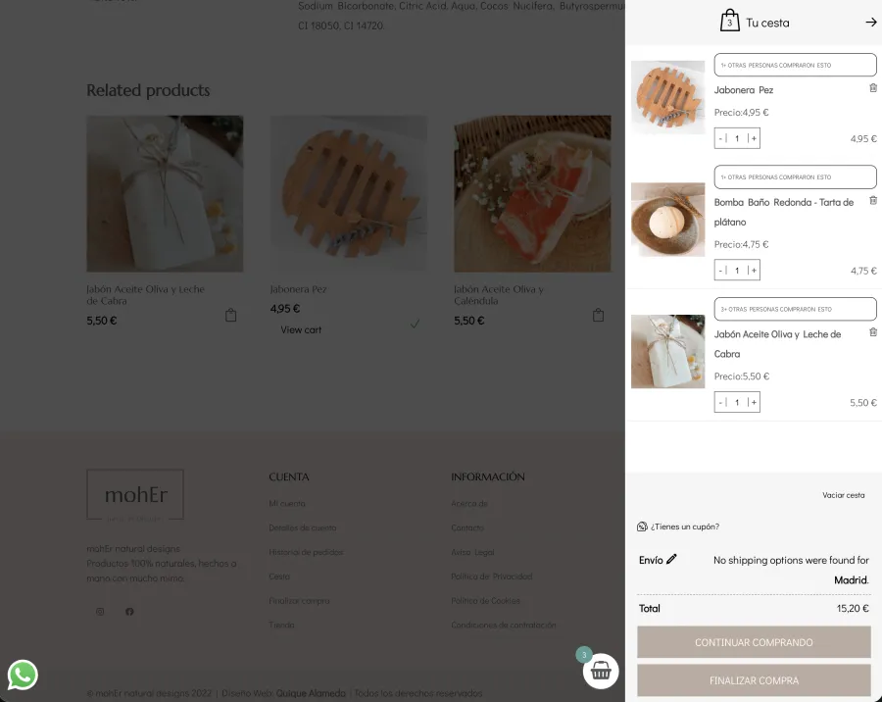882x702 pixels.
Task: Open View cart link under Jabonera Pez
Action: (301, 329)
